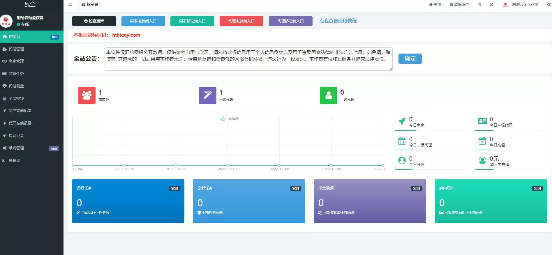Open 全部视频 in the sidebar
552x255 pixels.
pos(32,98)
